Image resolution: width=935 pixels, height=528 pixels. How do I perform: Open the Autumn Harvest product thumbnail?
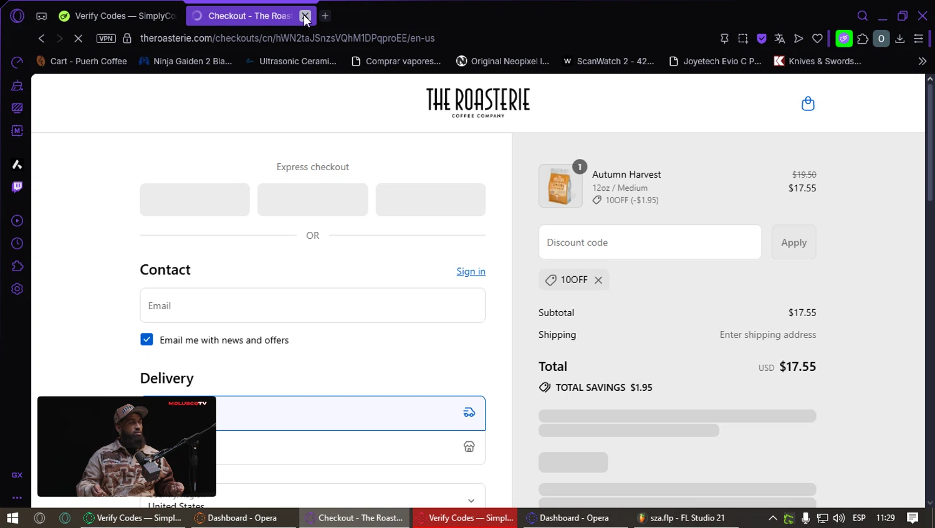click(x=560, y=186)
